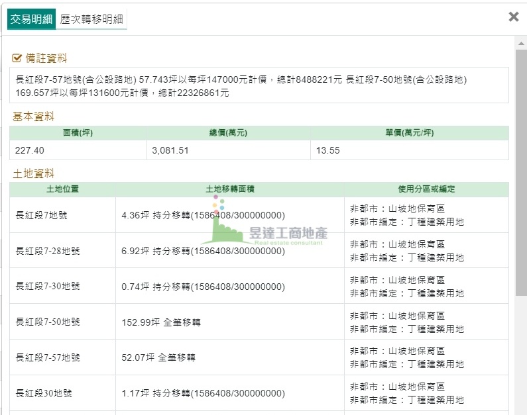Image resolution: width=527 pixels, height=415 pixels.
Task: Click the scrollbar up arrow
Action: (521, 43)
